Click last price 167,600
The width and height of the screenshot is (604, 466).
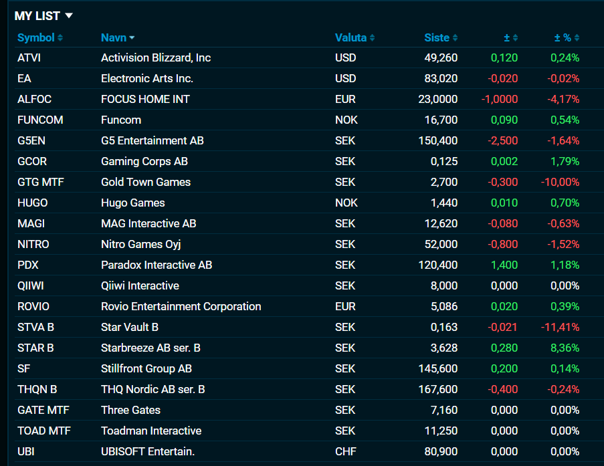438,390
